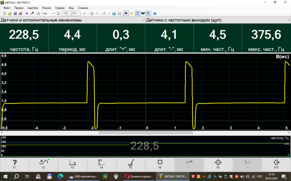Open the График menu
Screen dimensions: 291x181
60,8
